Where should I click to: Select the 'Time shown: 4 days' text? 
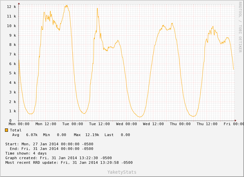(26, 153)
